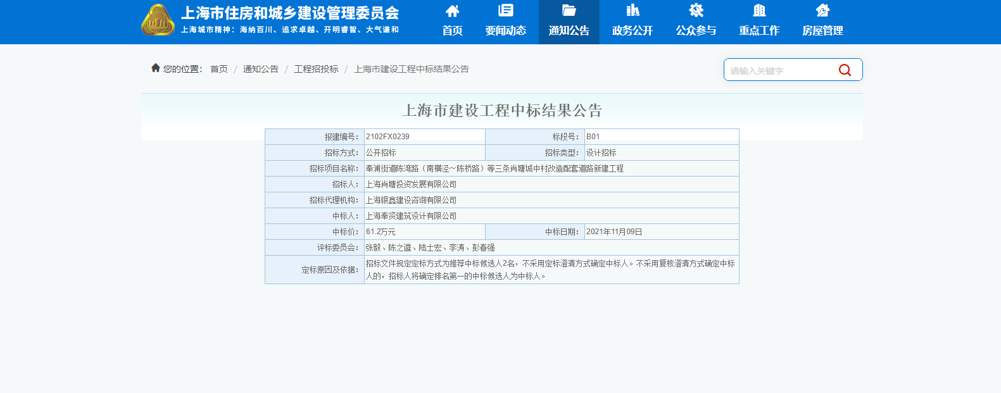Open the gear icon above 公众参与

click(696, 11)
